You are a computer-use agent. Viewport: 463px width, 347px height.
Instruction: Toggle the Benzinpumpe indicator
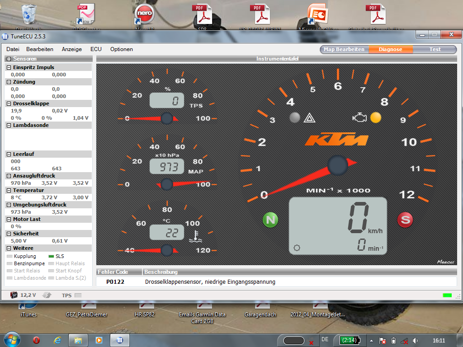(x=10, y=263)
